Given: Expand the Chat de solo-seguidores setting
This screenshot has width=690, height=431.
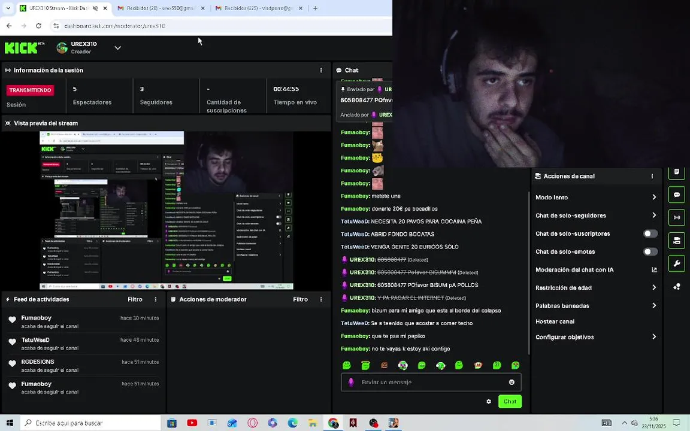Looking at the screenshot, I should [595, 215].
